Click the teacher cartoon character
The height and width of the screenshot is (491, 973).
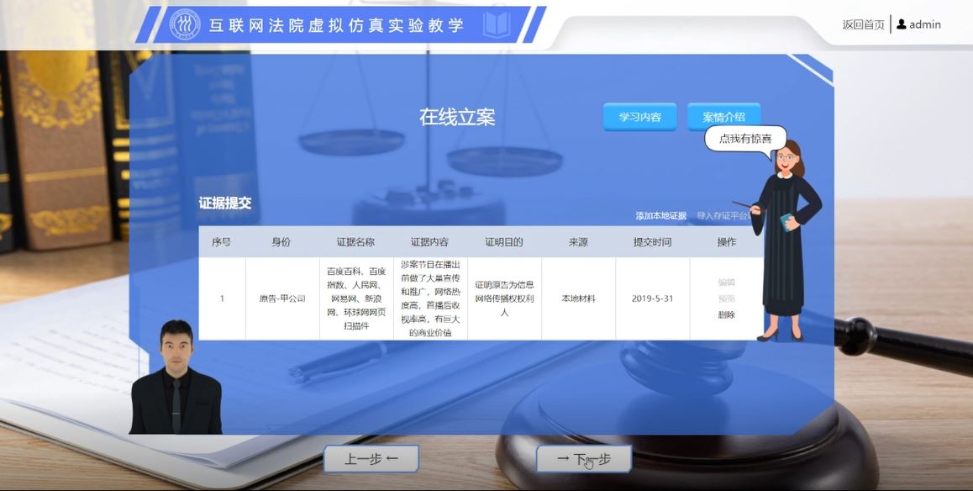click(785, 240)
